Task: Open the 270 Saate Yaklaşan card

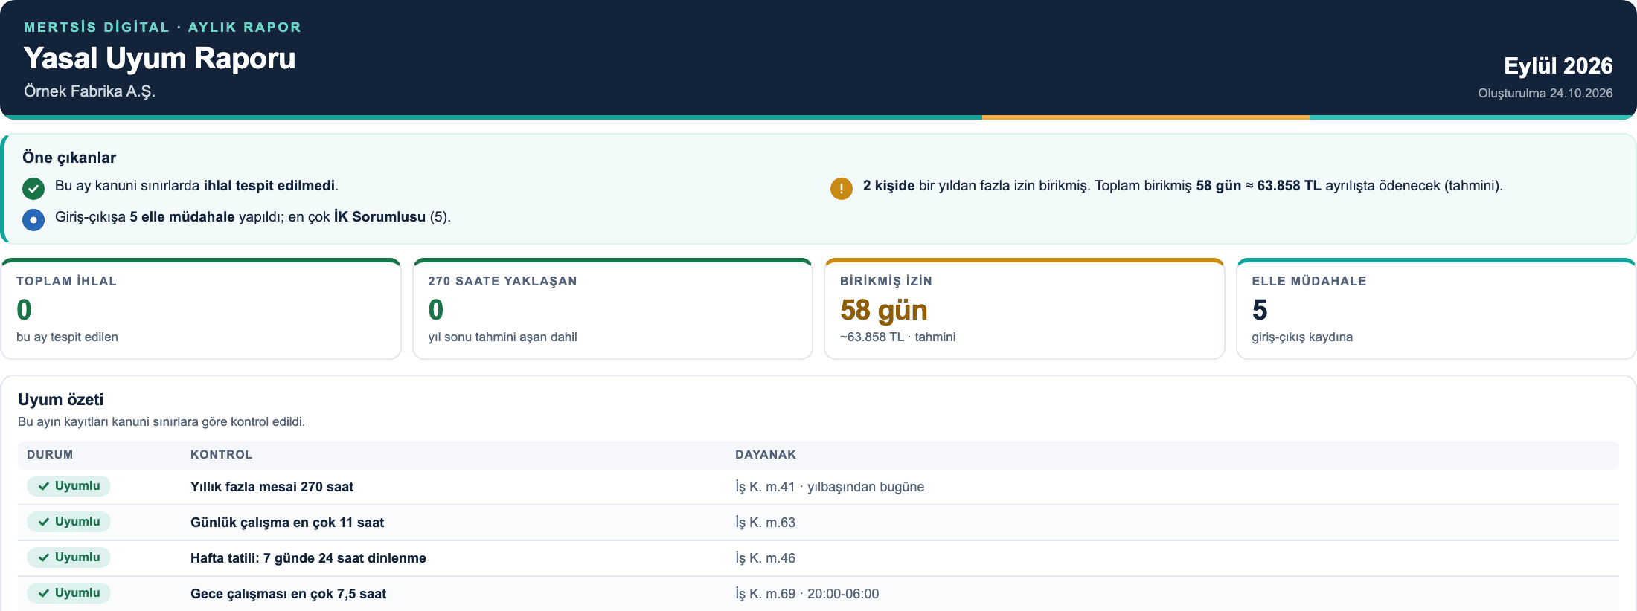Action: click(x=612, y=309)
